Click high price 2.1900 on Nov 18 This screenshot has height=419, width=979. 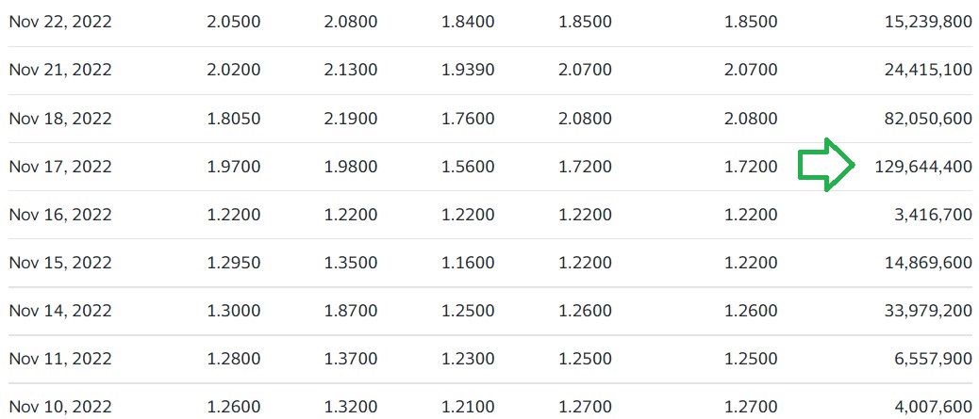(x=351, y=119)
